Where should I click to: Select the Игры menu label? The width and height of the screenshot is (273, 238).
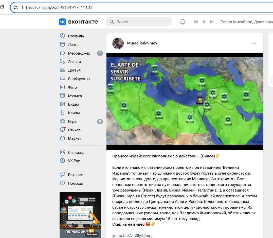pyautogui.click(x=72, y=122)
